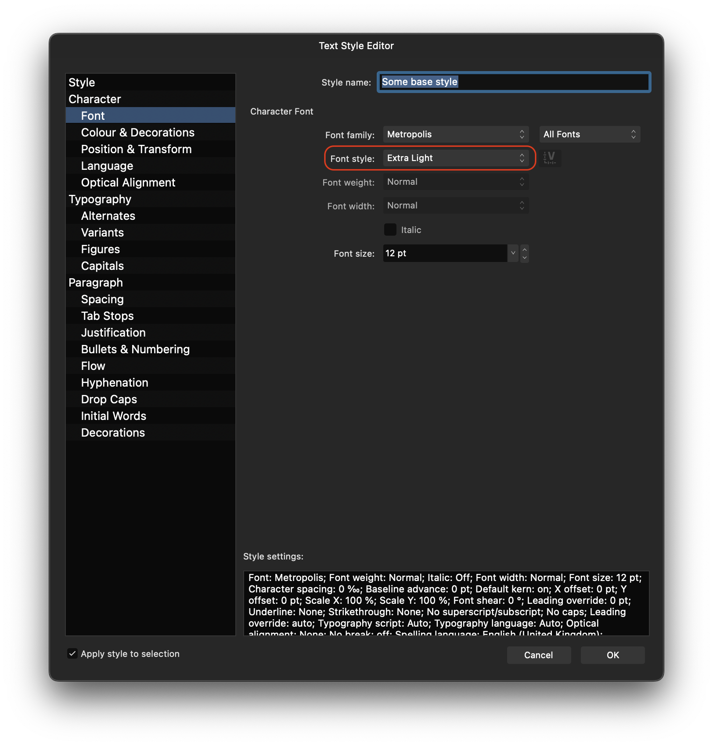Open the Position & Transform section

click(x=136, y=149)
